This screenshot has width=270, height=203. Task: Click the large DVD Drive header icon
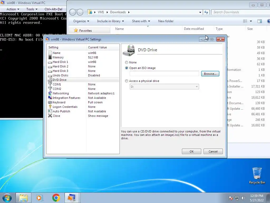(129, 50)
